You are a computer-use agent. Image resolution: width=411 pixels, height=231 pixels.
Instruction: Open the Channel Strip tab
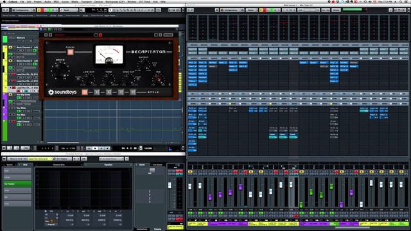tap(58, 165)
